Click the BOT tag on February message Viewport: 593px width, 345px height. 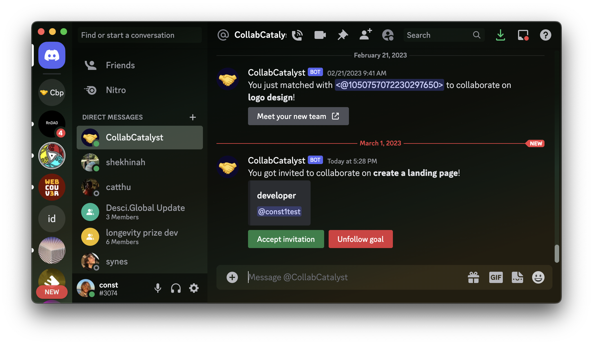[x=315, y=72]
